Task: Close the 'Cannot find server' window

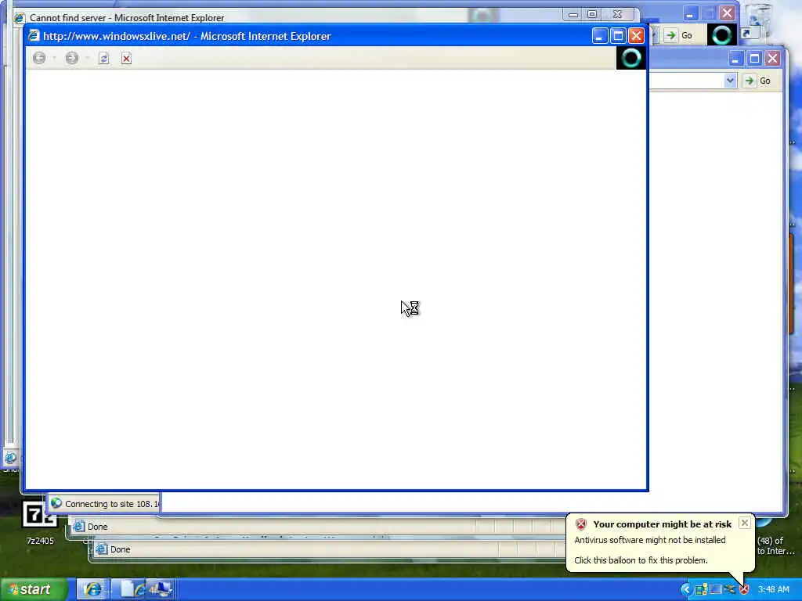Action: pos(617,14)
